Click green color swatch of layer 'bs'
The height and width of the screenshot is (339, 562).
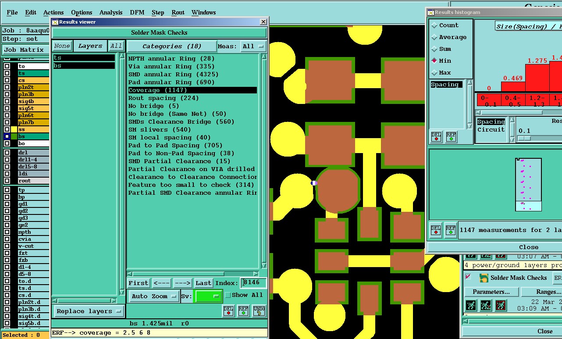(x=14, y=136)
